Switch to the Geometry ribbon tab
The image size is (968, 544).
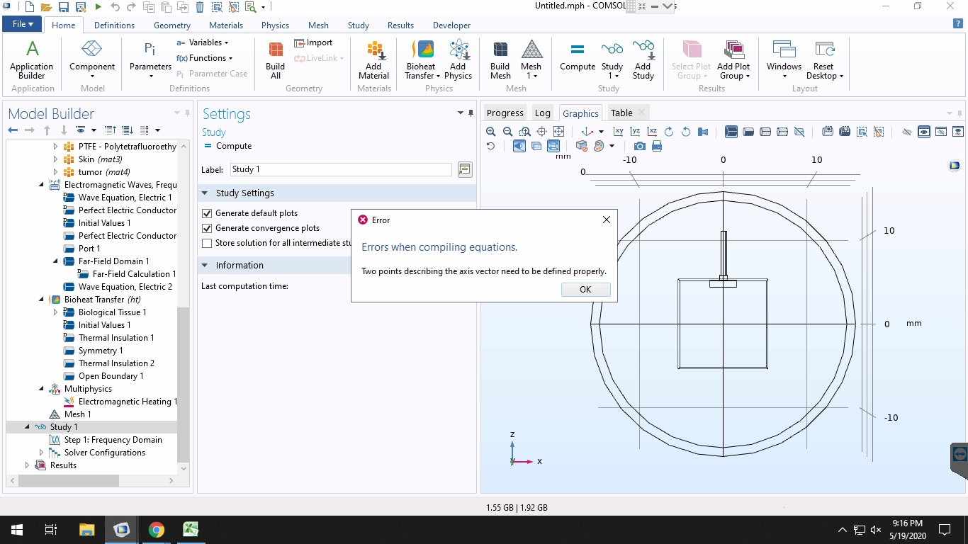172,25
